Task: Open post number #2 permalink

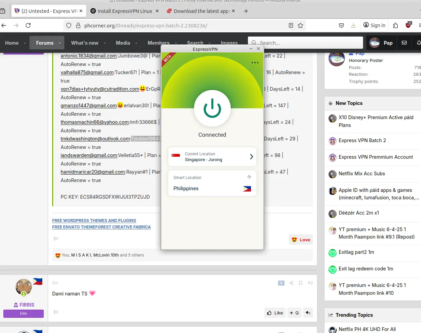Action: [x=310, y=283]
